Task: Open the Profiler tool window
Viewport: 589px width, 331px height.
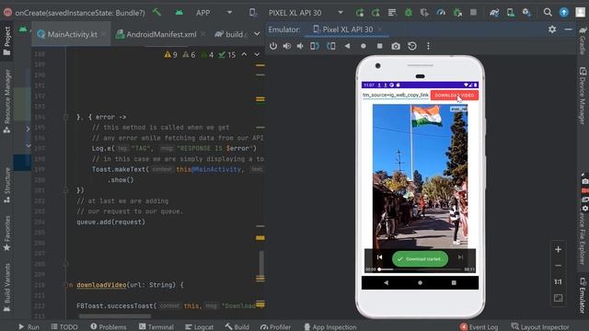Action: pyautogui.click(x=275, y=327)
